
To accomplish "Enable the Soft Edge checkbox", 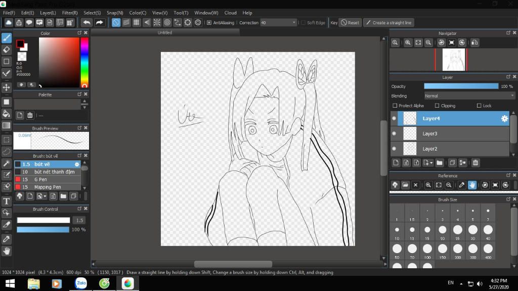I will (x=303, y=22).
